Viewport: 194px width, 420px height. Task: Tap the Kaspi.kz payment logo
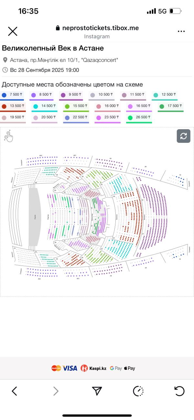[94, 368]
